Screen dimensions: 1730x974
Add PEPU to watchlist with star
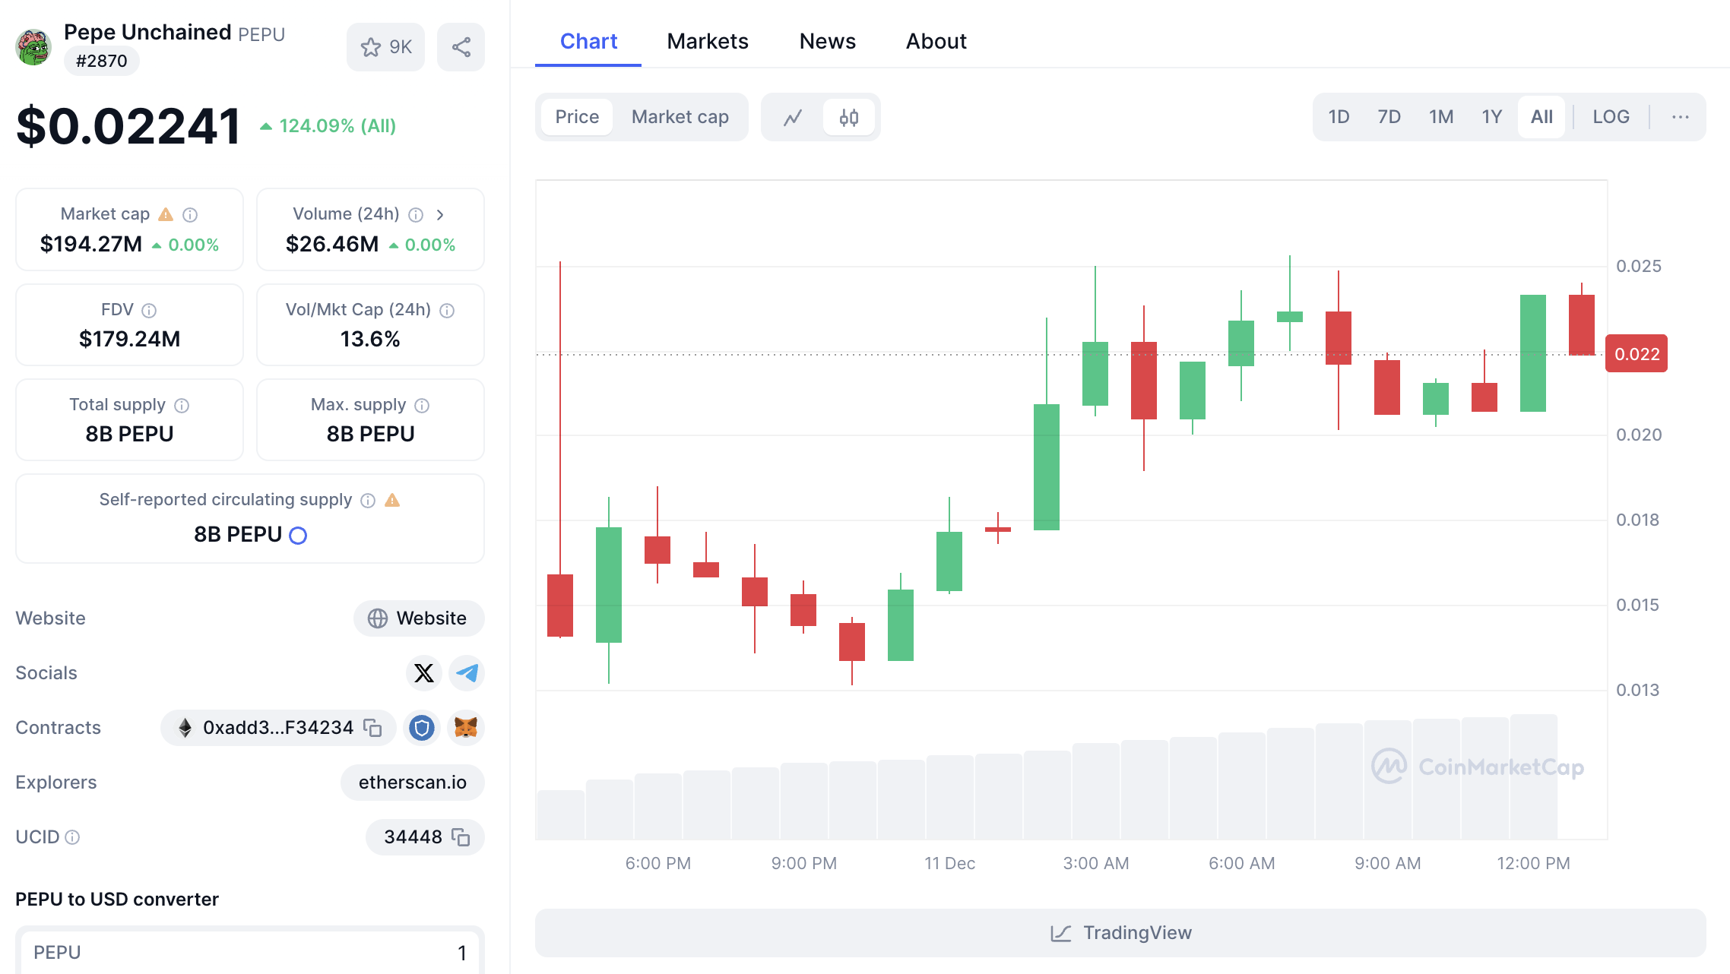[x=386, y=47]
